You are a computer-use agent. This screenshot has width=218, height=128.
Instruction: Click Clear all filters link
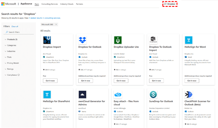(15, 27)
